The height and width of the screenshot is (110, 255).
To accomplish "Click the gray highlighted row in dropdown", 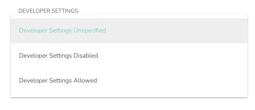I will [129, 31].
